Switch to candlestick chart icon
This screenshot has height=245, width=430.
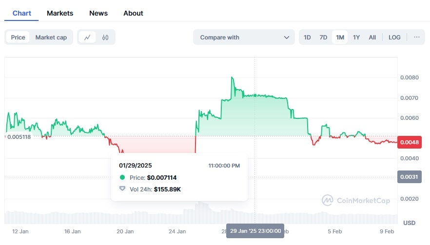pos(105,38)
